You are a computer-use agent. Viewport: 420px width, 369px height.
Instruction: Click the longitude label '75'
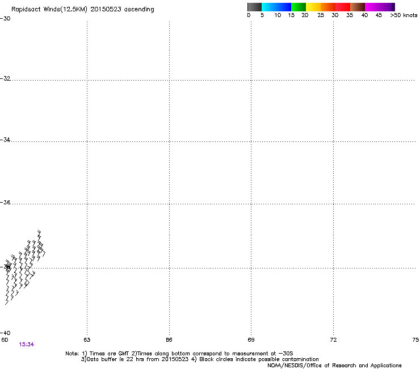(x=415, y=340)
